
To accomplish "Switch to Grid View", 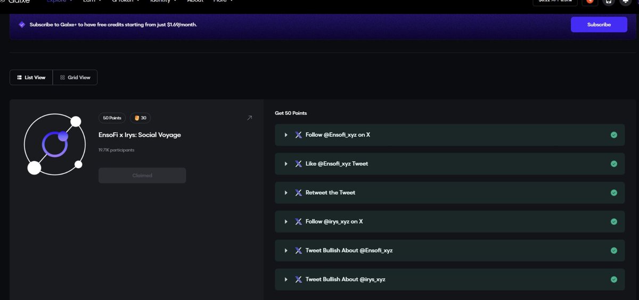I will (75, 78).
